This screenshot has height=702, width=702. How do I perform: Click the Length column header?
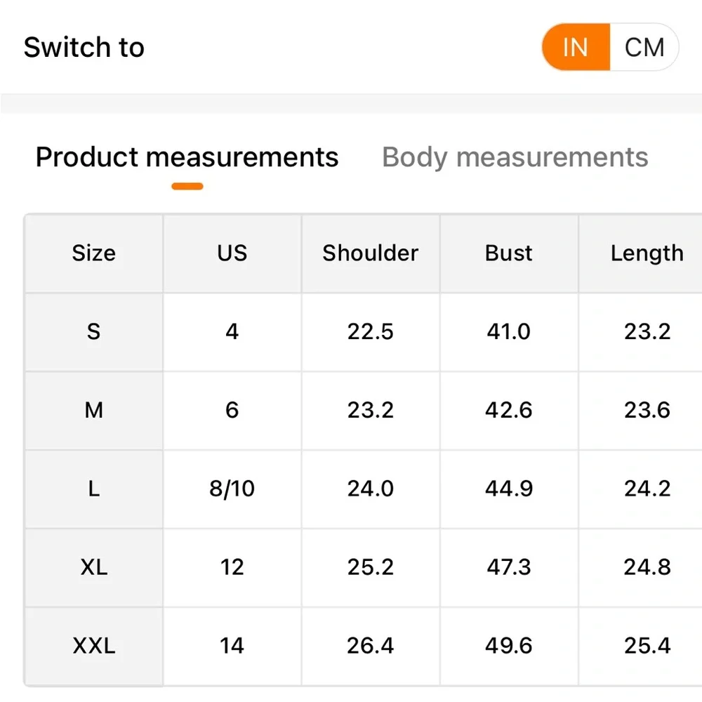click(647, 253)
